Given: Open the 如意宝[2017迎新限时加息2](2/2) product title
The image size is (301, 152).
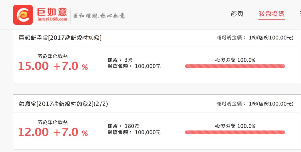Looking at the screenshot, I should coord(63,104).
